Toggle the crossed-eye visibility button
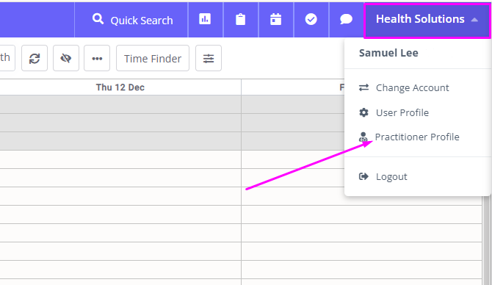This screenshot has width=492, height=285. point(66,58)
